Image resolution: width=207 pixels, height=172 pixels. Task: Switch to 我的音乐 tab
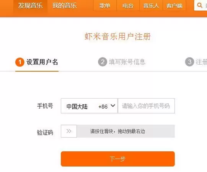click(x=65, y=6)
